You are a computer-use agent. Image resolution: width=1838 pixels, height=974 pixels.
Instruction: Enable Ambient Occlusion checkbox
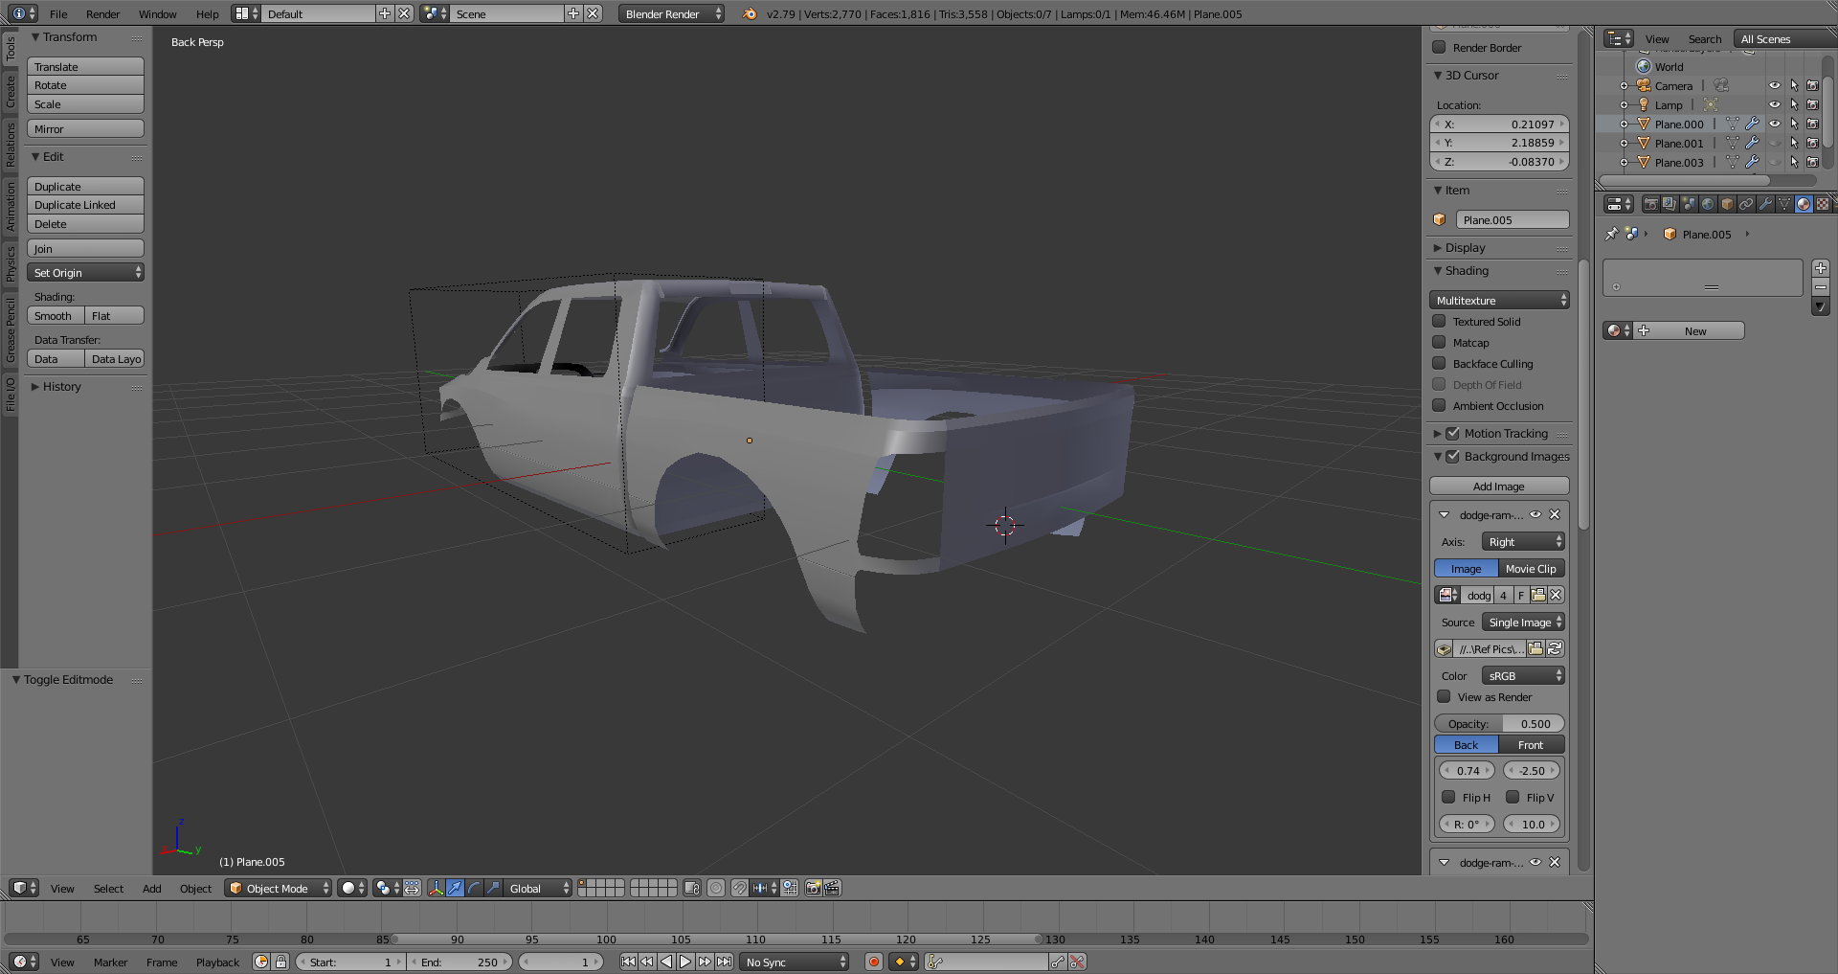point(1439,405)
